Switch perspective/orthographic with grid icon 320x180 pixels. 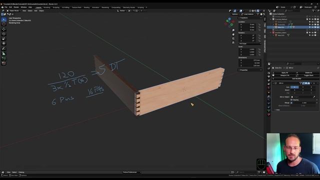233,42
